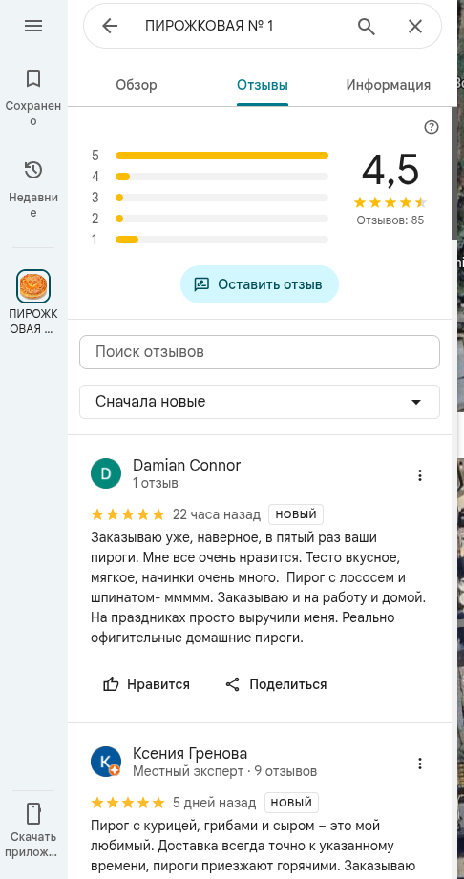
Task: Click the 22 часа назад timestamp
Action: (x=217, y=514)
